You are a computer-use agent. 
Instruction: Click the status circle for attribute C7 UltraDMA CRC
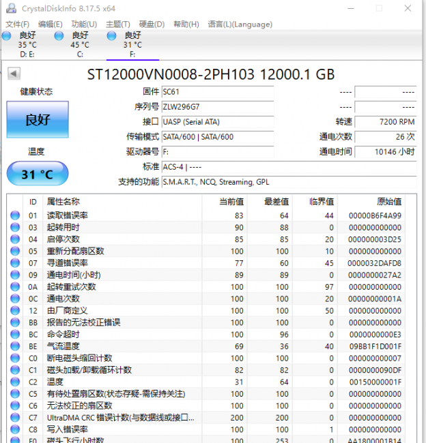coord(15,417)
